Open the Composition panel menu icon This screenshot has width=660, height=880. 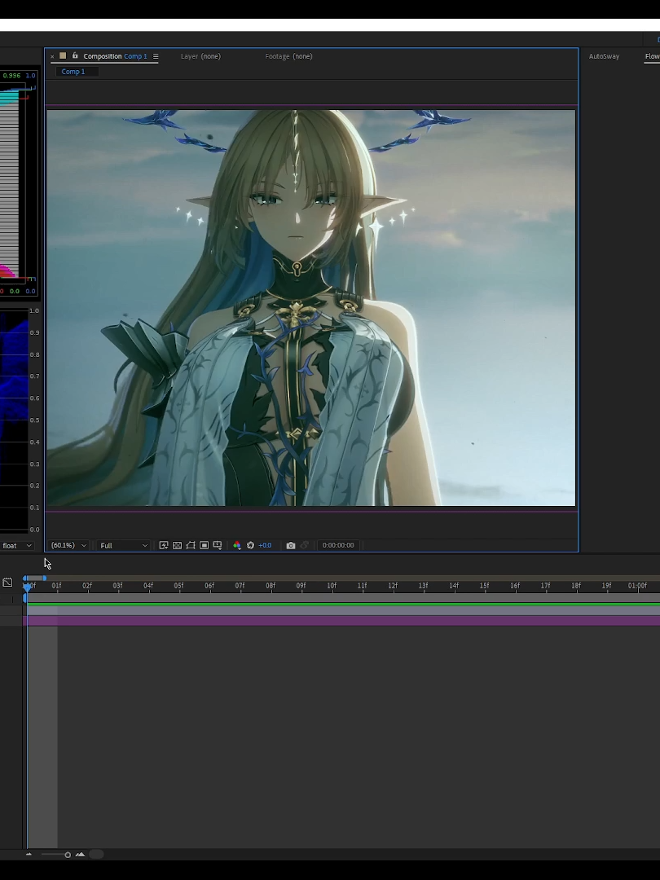pos(154,56)
